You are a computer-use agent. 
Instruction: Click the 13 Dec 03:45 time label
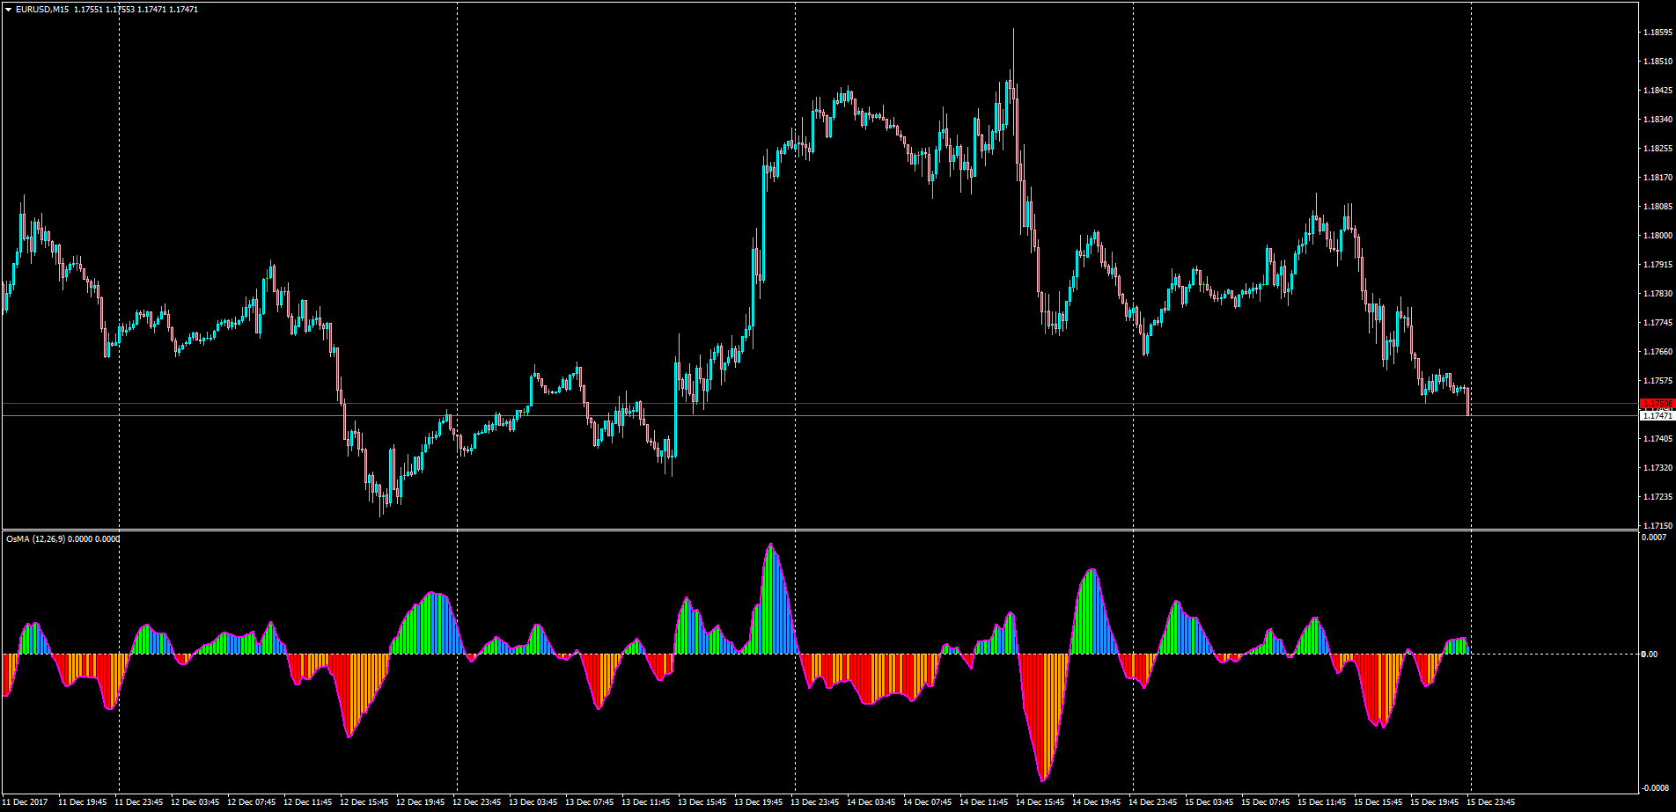click(x=533, y=802)
